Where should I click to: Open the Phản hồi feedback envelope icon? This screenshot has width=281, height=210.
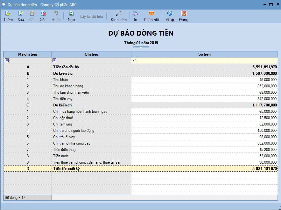(x=151, y=14)
